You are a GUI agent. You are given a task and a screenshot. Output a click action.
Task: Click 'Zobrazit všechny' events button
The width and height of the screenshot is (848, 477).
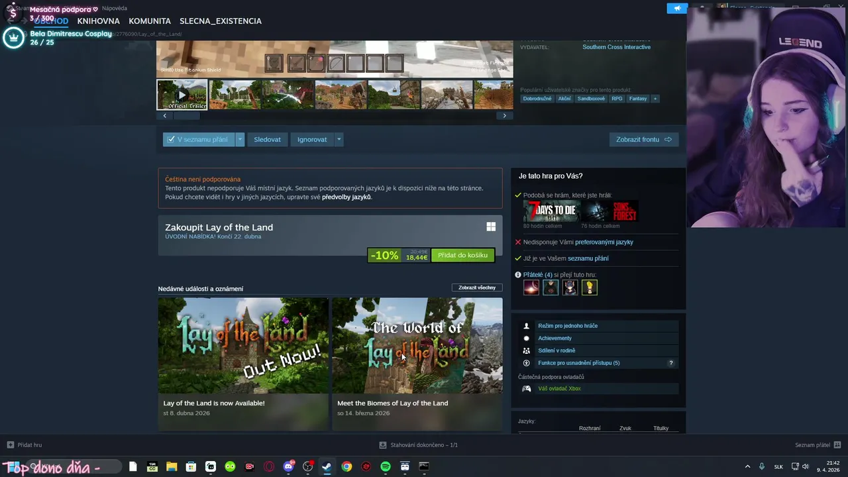click(477, 288)
